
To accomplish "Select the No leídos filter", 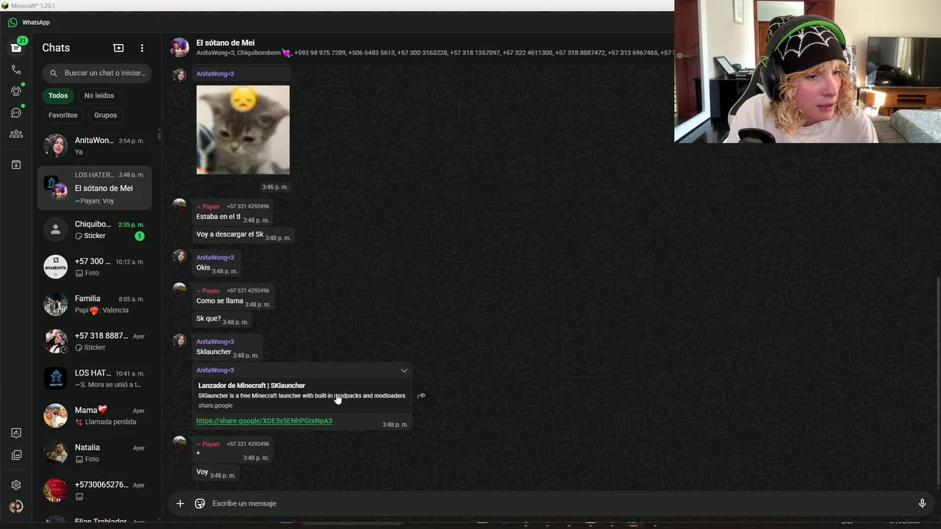I will (99, 96).
